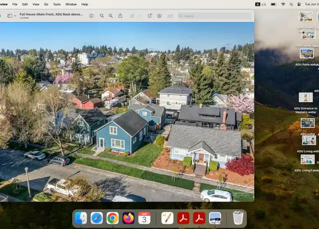Open the Go menu
This screenshot has height=229, width=319.
tap(46, 4)
